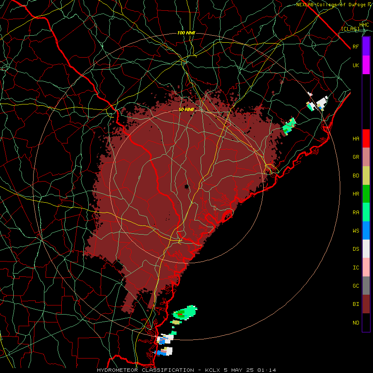Click the blue WS legend swatch
This screenshot has height=373, width=373.
pyautogui.click(x=366, y=230)
